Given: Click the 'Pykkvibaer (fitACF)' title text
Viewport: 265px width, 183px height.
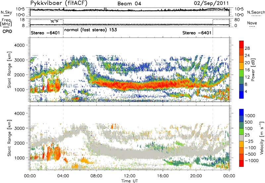Looking at the screenshot, I should 59,3.
